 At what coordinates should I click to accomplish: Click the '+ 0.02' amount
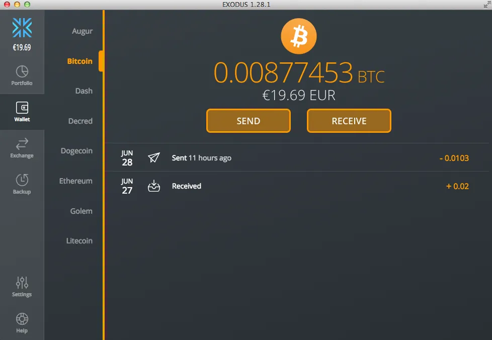457,186
